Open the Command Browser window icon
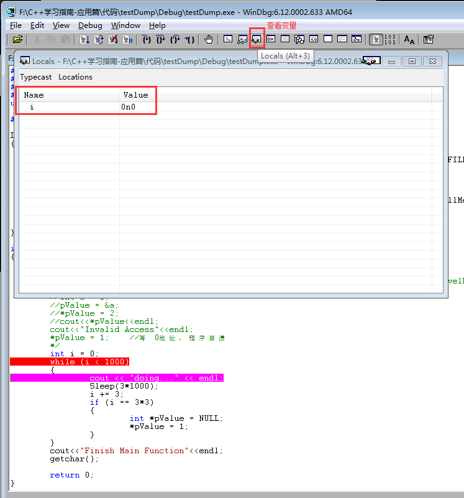464x498 pixels. click(x=357, y=39)
